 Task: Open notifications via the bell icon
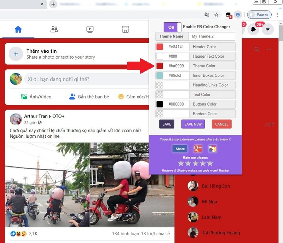click(x=253, y=29)
